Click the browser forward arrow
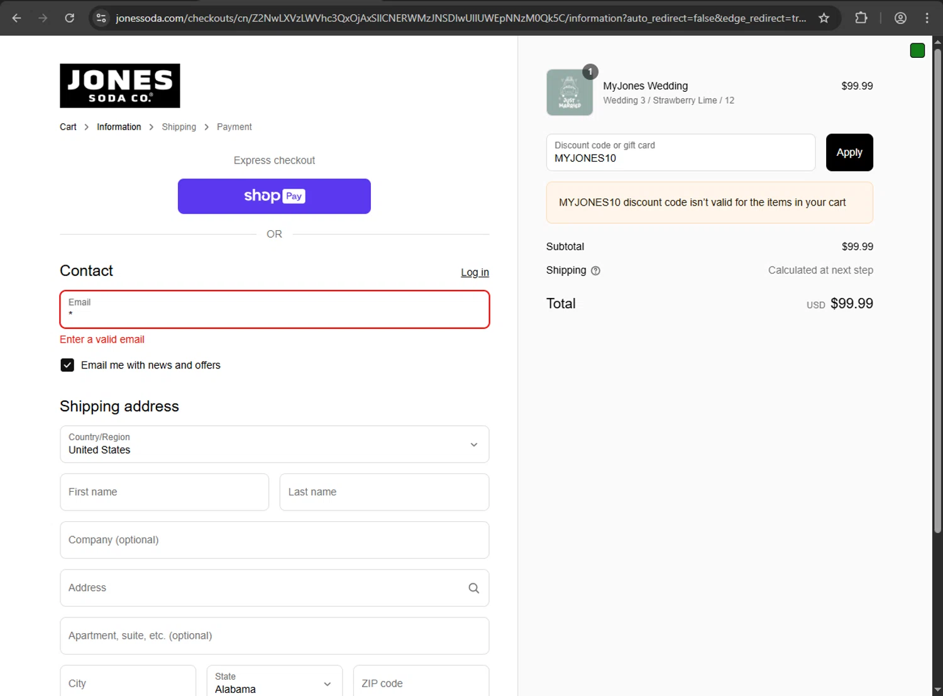 [x=43, y=18]
